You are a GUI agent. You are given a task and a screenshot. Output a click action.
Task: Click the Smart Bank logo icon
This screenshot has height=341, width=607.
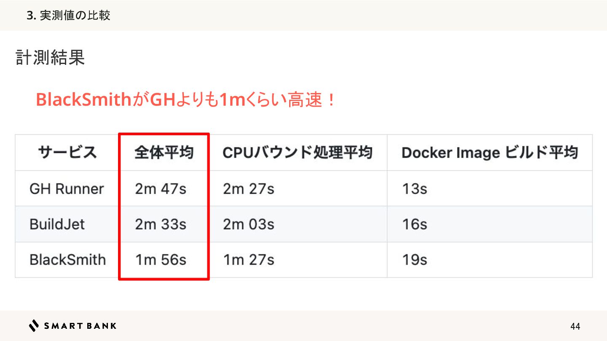point(34,325)
